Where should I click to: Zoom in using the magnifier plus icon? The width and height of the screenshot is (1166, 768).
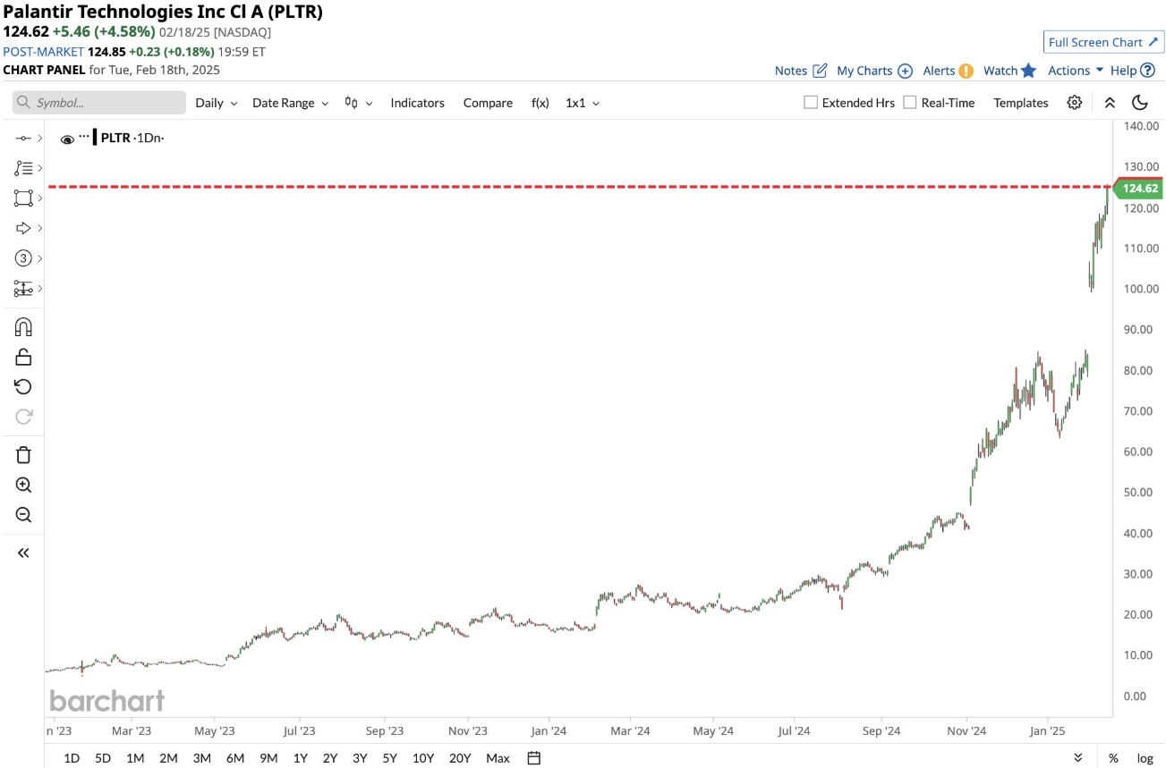[23, 485]
